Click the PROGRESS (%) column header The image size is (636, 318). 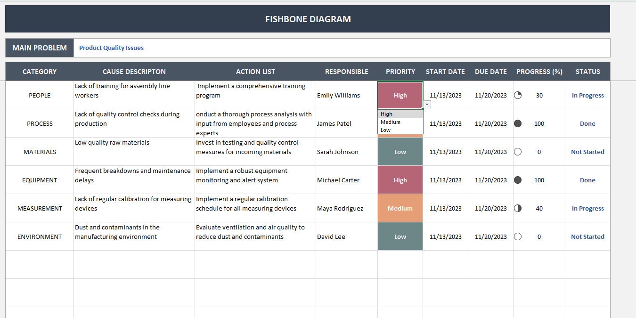tap(539, 72)
